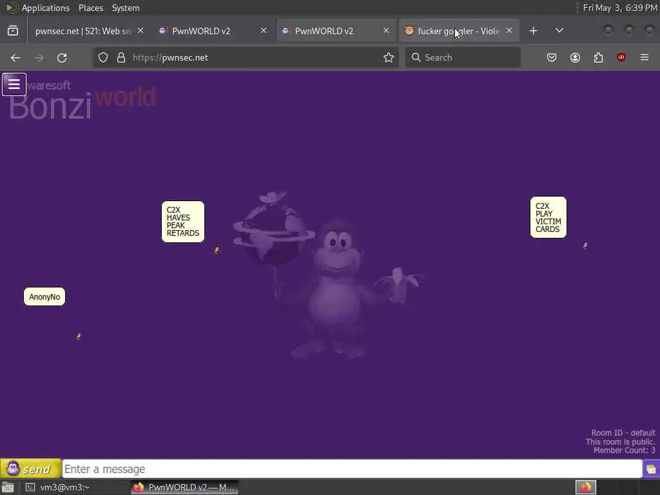This screenshot has height=495, width=660.
Task: Open the Firefox application menu icon
Action: point(645,57)
